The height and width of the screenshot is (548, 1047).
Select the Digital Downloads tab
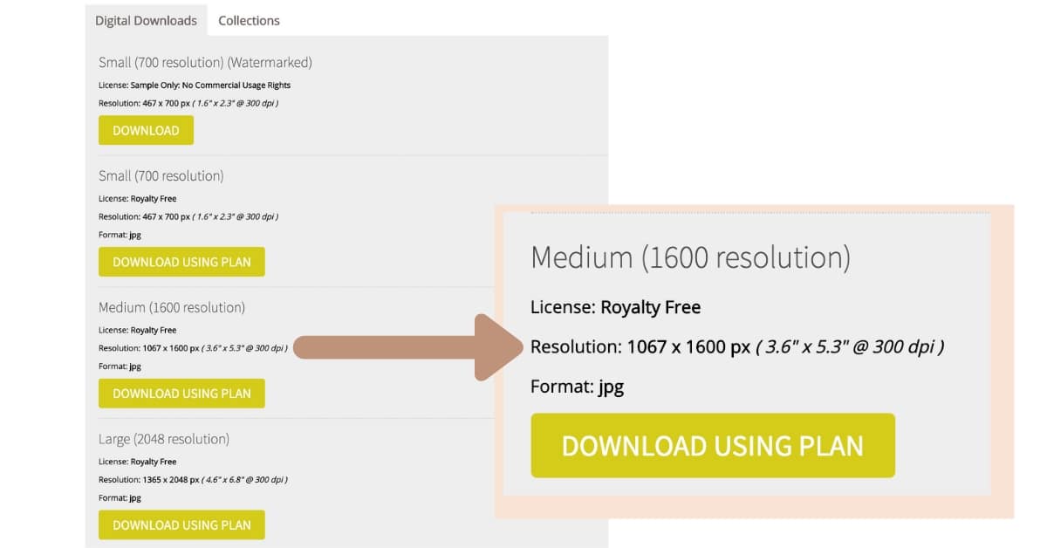[146, 20]
